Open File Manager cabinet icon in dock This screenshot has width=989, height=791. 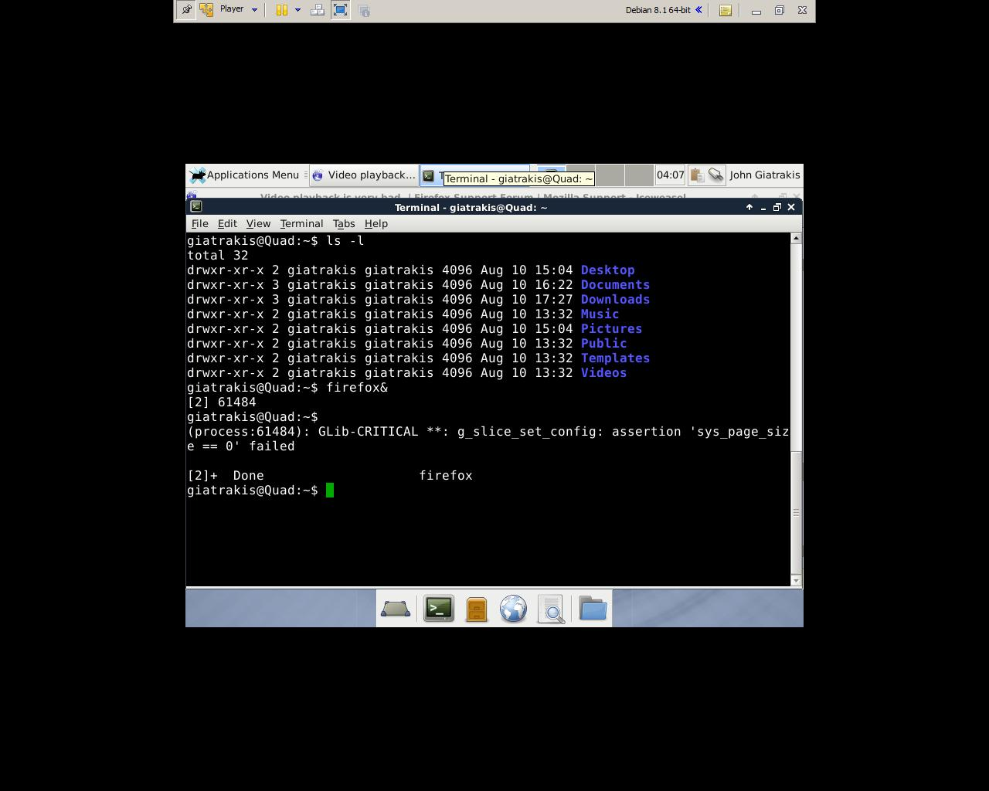[x=477, y=609]
